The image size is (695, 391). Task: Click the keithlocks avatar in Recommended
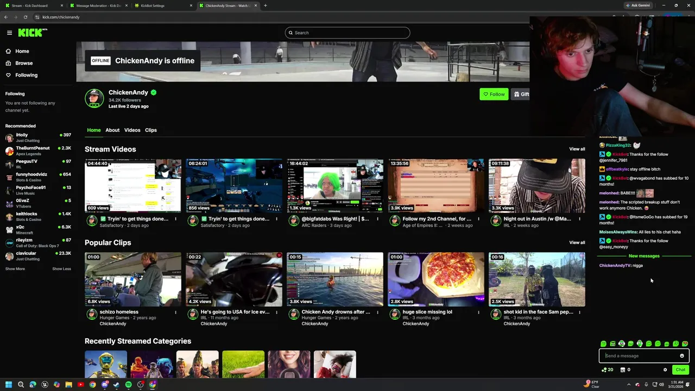9,216
